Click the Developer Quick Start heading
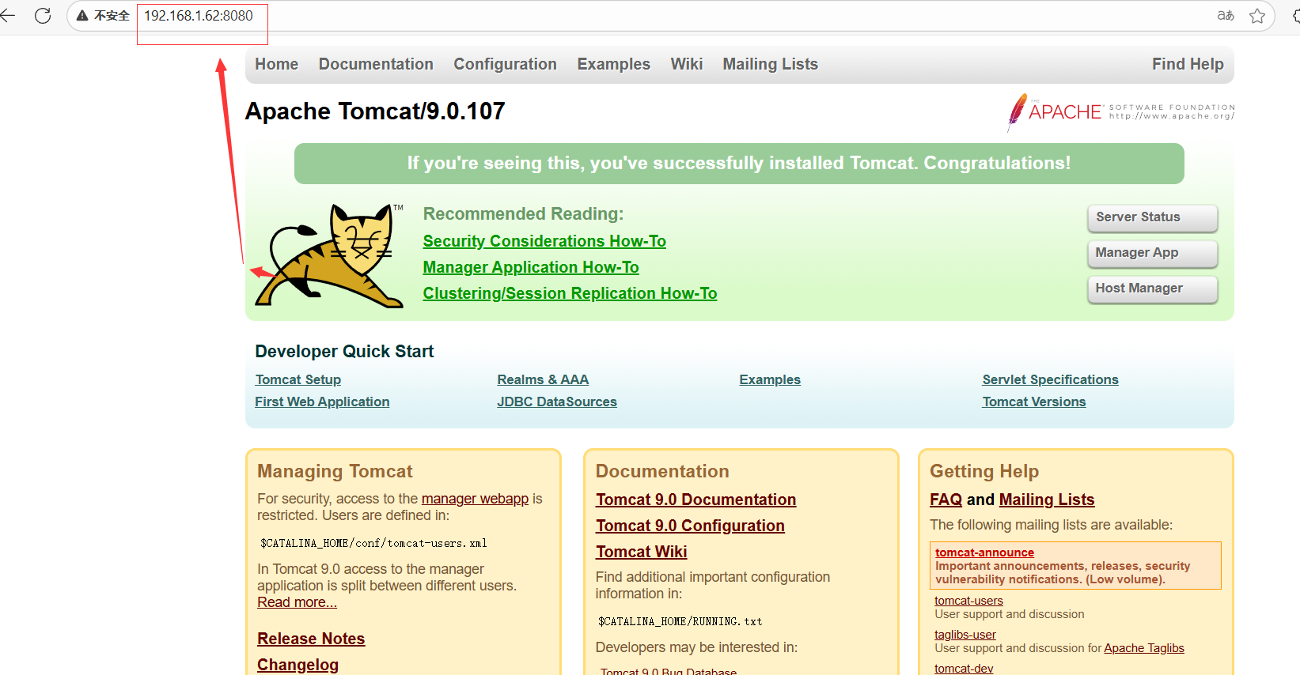This screenshot has height=675, width=1300. point(344,352)
